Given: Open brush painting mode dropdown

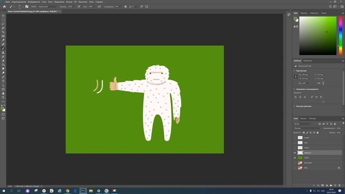Looking at the screenshot, I should [x=47, y=6].
